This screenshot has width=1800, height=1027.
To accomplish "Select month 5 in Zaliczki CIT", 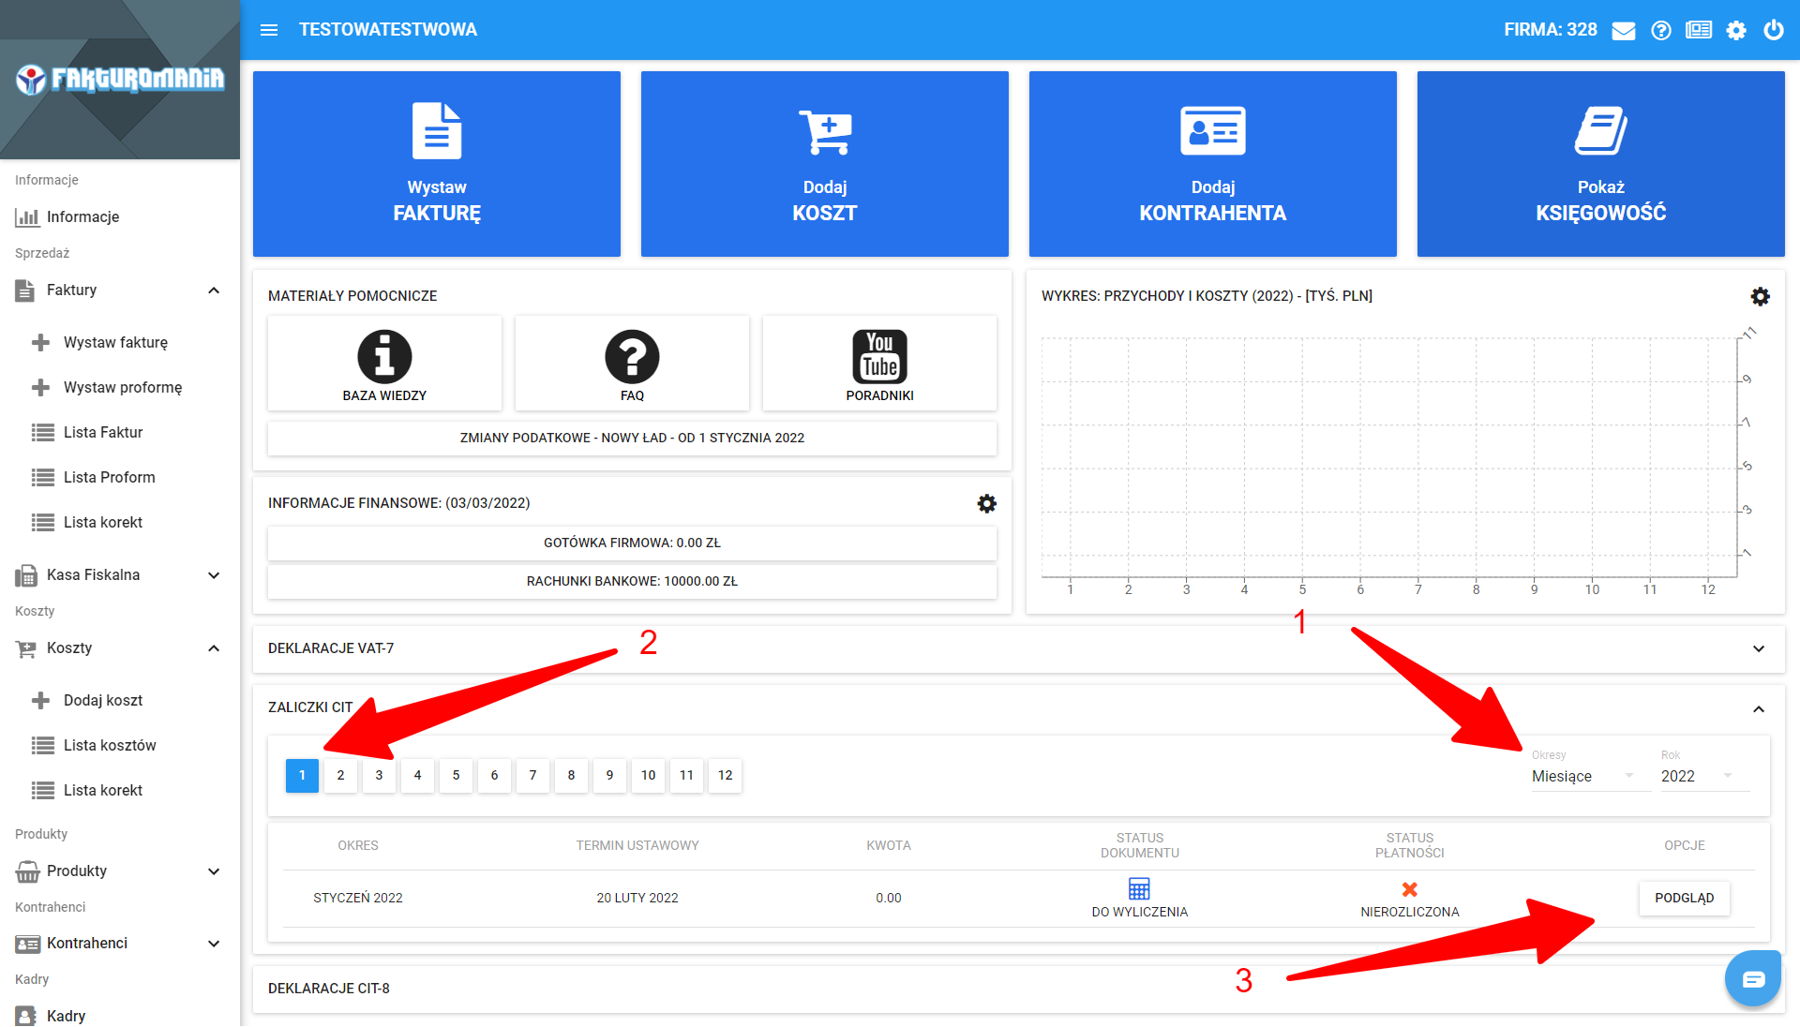I will pyautogui.click(x=456, y=775).
